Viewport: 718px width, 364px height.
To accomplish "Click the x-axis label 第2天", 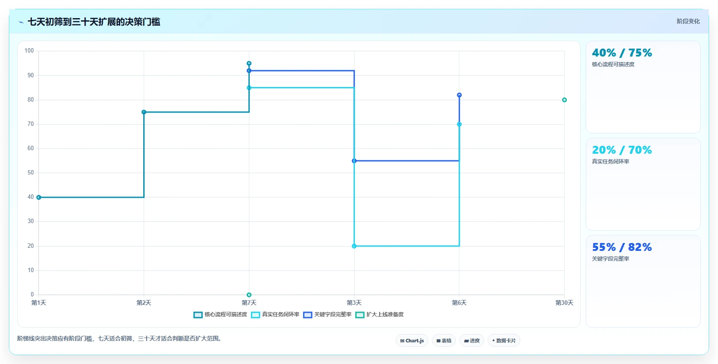I will pos(144,303).
